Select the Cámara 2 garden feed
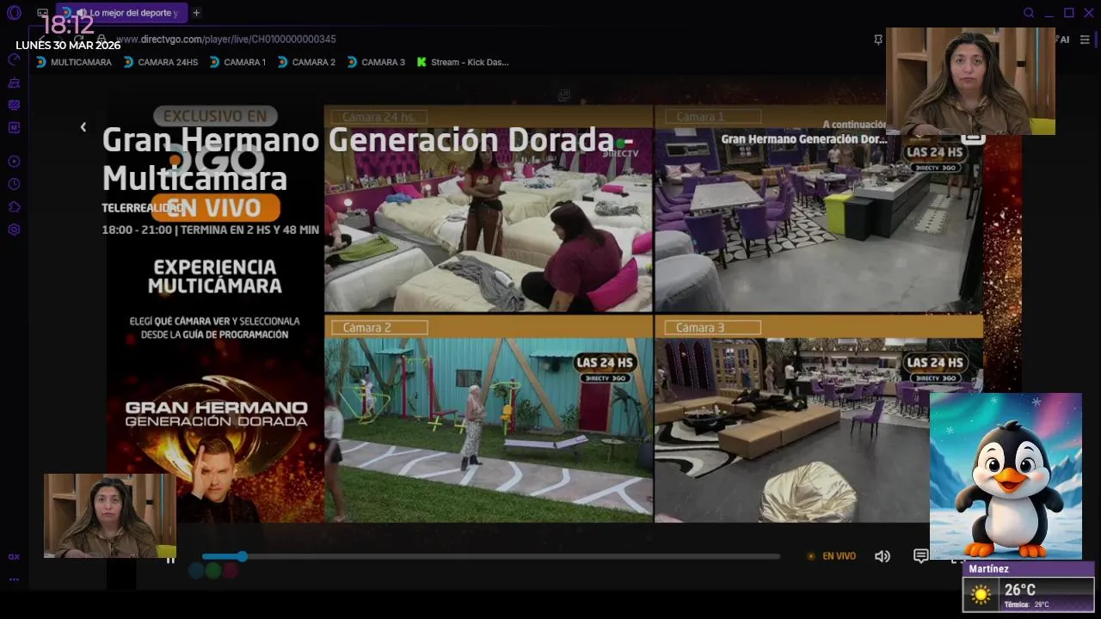This screenshot has height=619, width=1101. tap(489, 420)
